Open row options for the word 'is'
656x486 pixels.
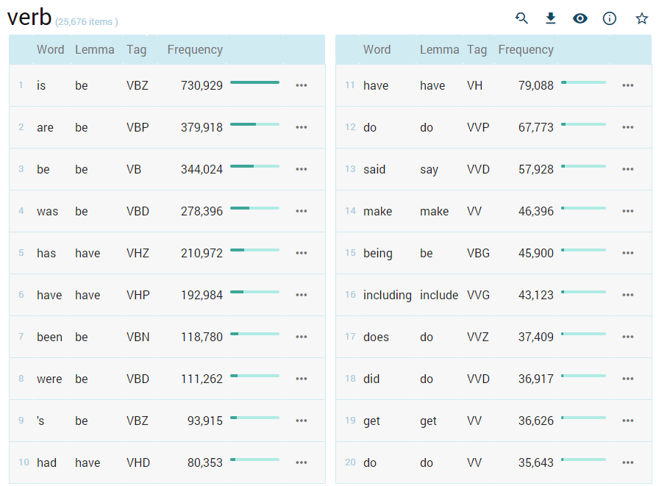coord(301,85)
